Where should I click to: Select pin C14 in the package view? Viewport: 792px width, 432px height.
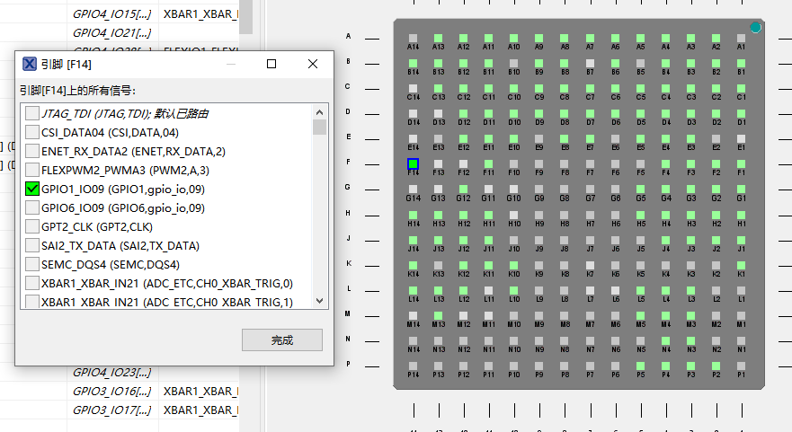414,88
